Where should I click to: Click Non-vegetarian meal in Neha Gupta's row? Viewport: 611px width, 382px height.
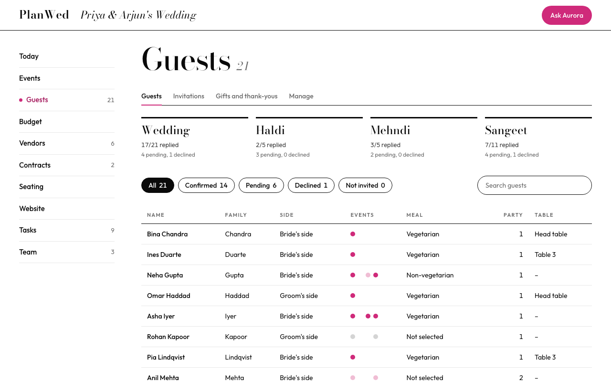pos(430,275)
